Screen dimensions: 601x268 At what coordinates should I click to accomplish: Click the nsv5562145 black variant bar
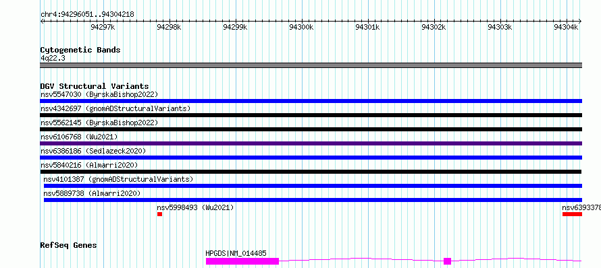click(311, 129)
